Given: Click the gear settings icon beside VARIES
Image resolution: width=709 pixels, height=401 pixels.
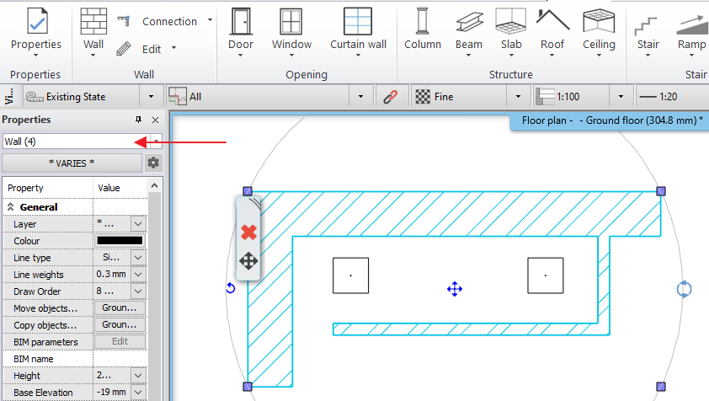Looking at the screenshot, I should click(153, 163).
